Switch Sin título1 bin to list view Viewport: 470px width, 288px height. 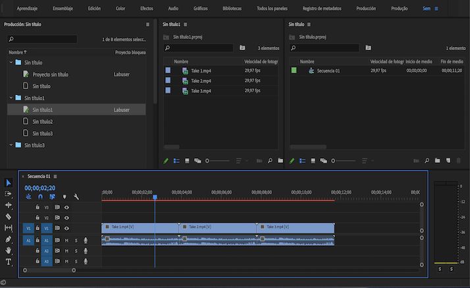tap(176, 161)
